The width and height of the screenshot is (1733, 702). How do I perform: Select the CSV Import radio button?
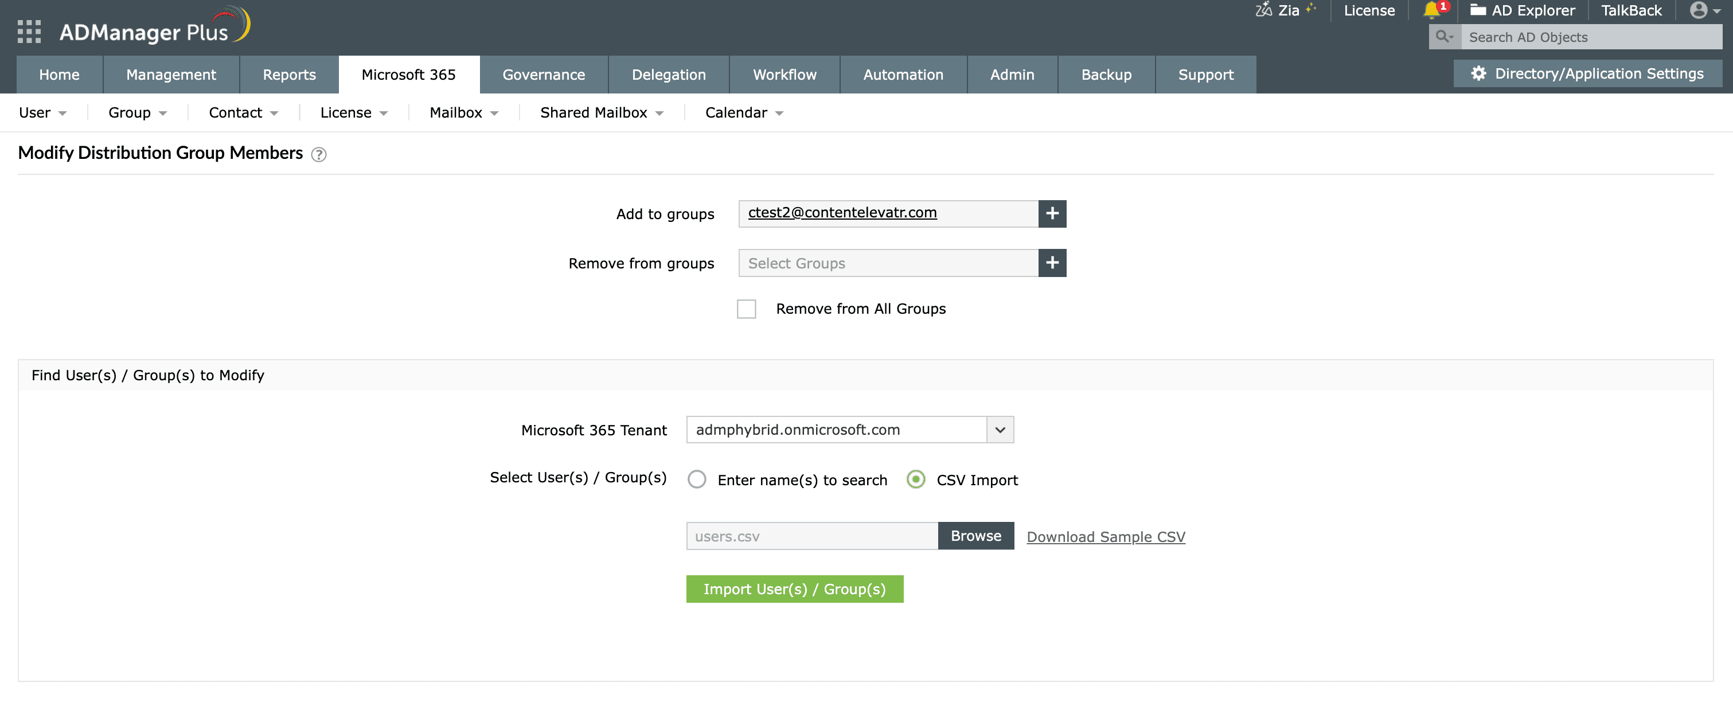pyautogui.click(x=916, y=479)
